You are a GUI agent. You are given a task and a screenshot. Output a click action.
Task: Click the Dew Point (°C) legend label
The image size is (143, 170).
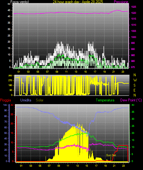click(131, 100)
